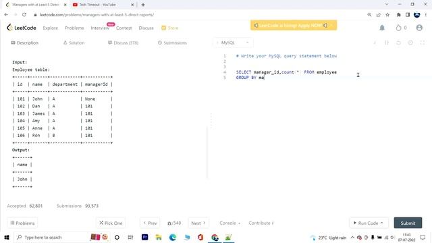Open Office app from taskbar
The width and height of the screenshot is (432, 243).
point(200,237)
